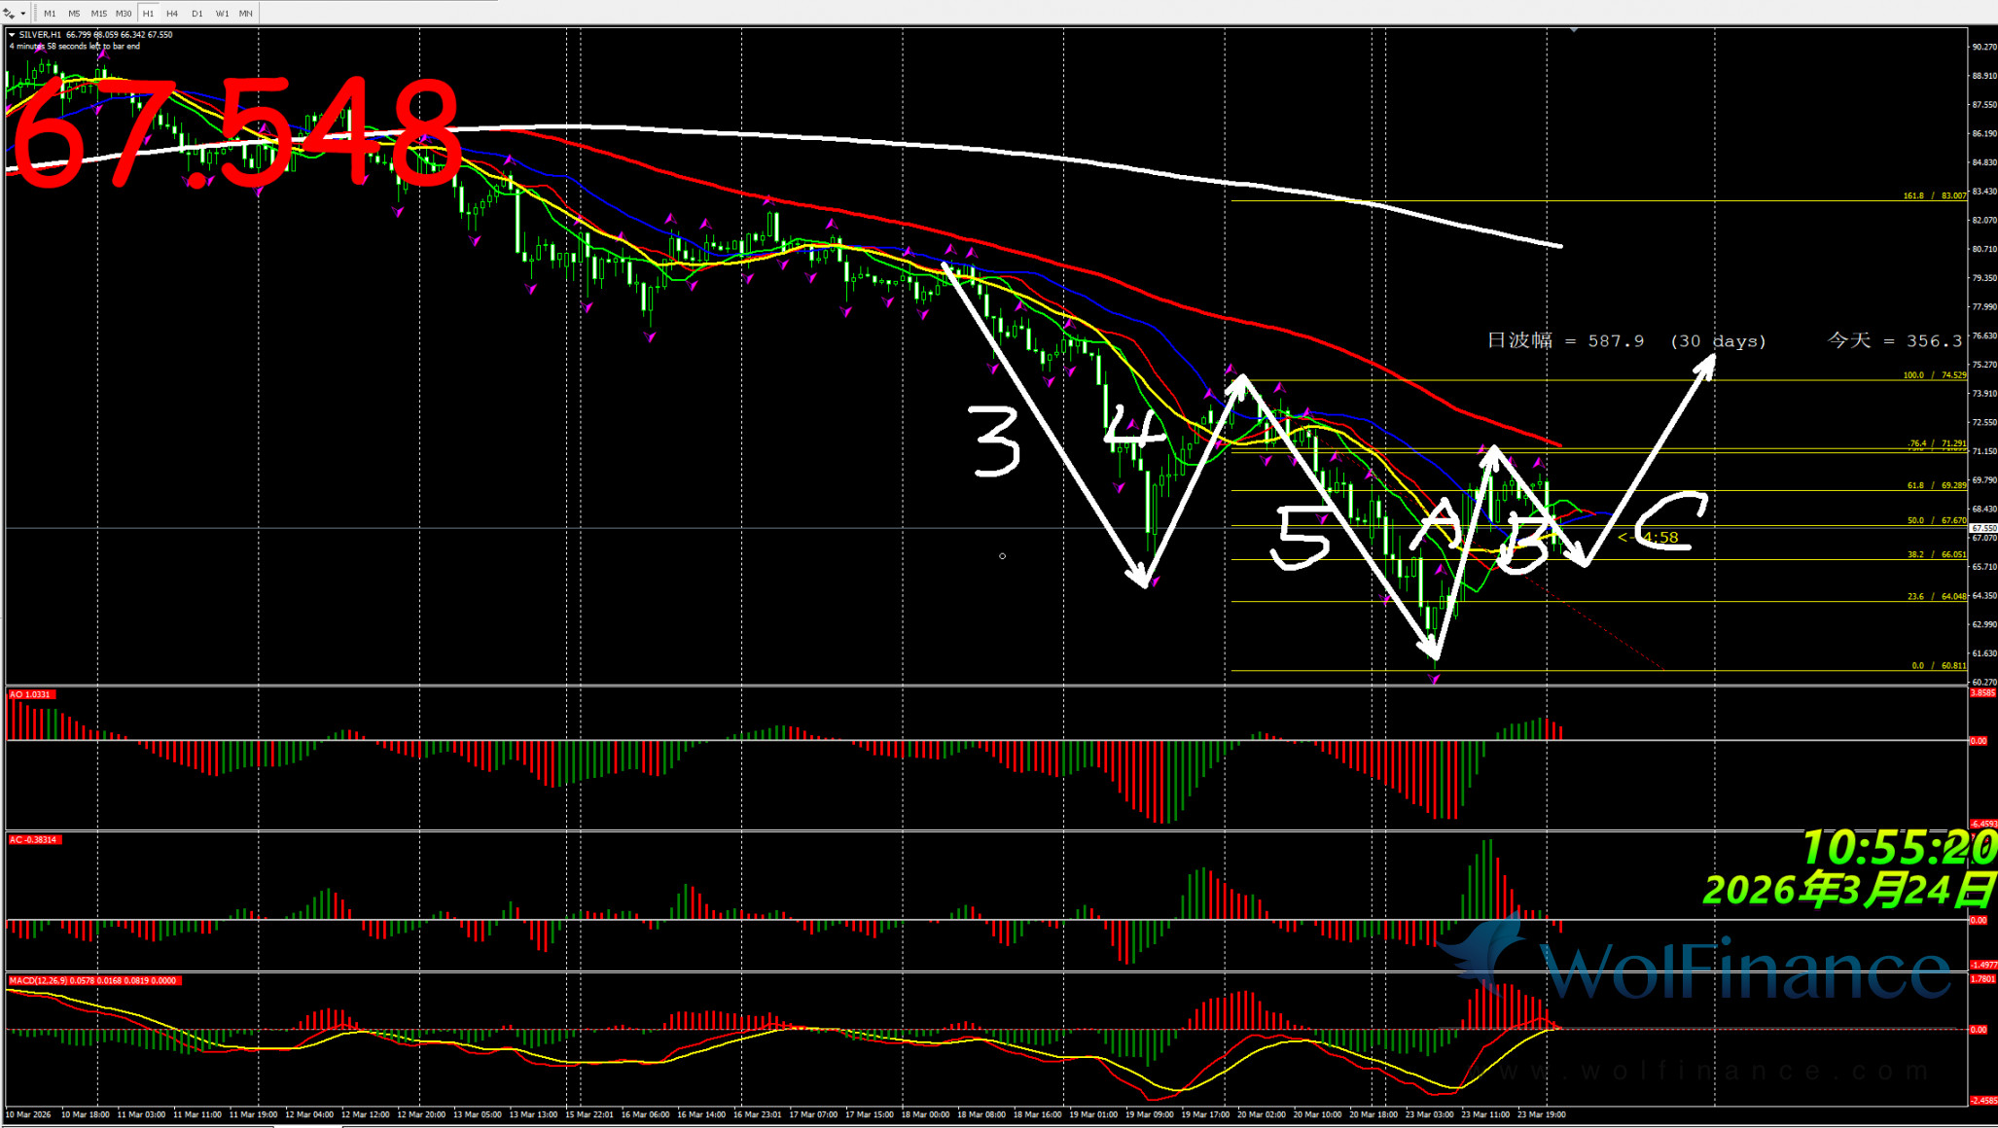Select the M30 timeframe button
This screenshot has height=1128, width=1998.
tap(124, 14)
